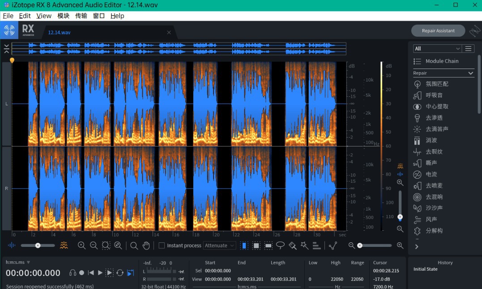Collapse the waveform overview panel
The image size is (482, 289).
tap(6, 49)
